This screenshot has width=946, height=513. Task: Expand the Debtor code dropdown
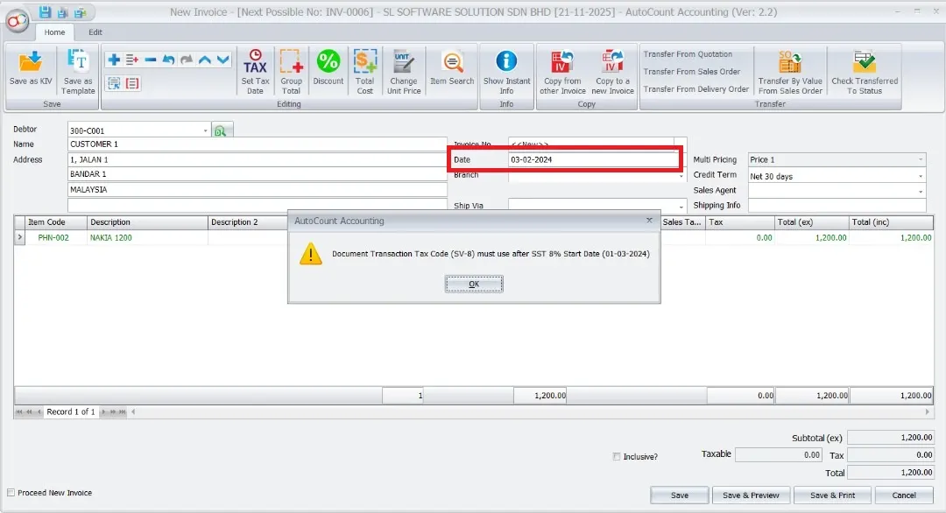pyautogui.click(x=205, y=131)
